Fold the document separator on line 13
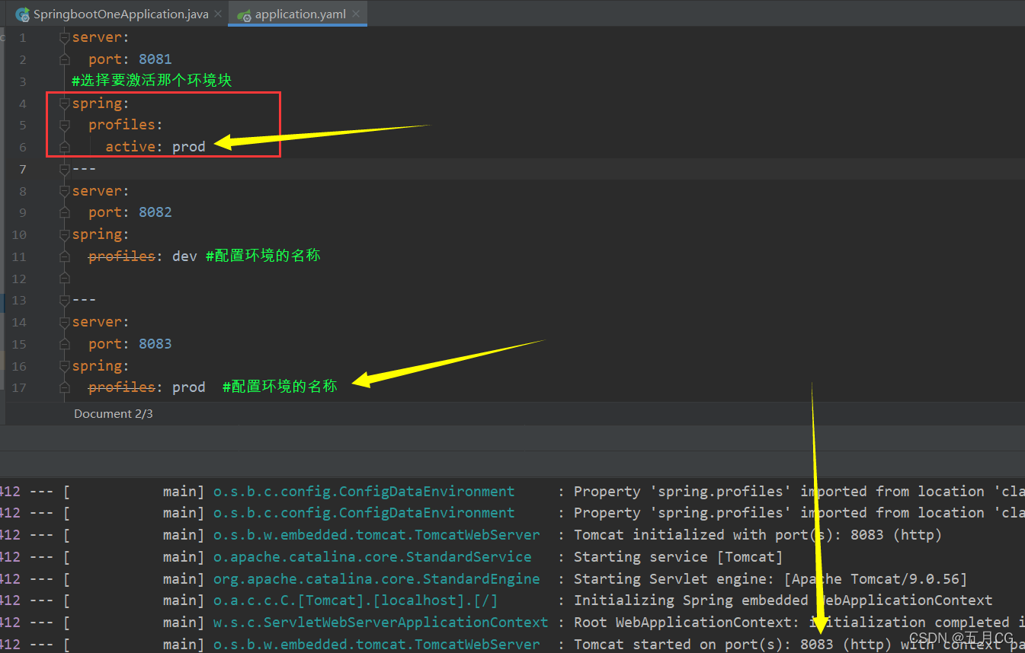Image resolution: width=1025 pixels, height=653 pixels. click(x=65, y=300)
